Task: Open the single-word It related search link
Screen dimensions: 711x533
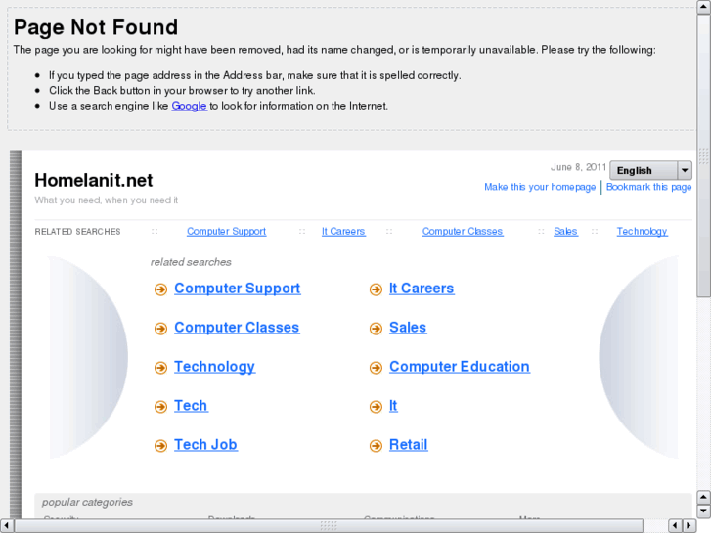Action: click(x=393, y=406)
